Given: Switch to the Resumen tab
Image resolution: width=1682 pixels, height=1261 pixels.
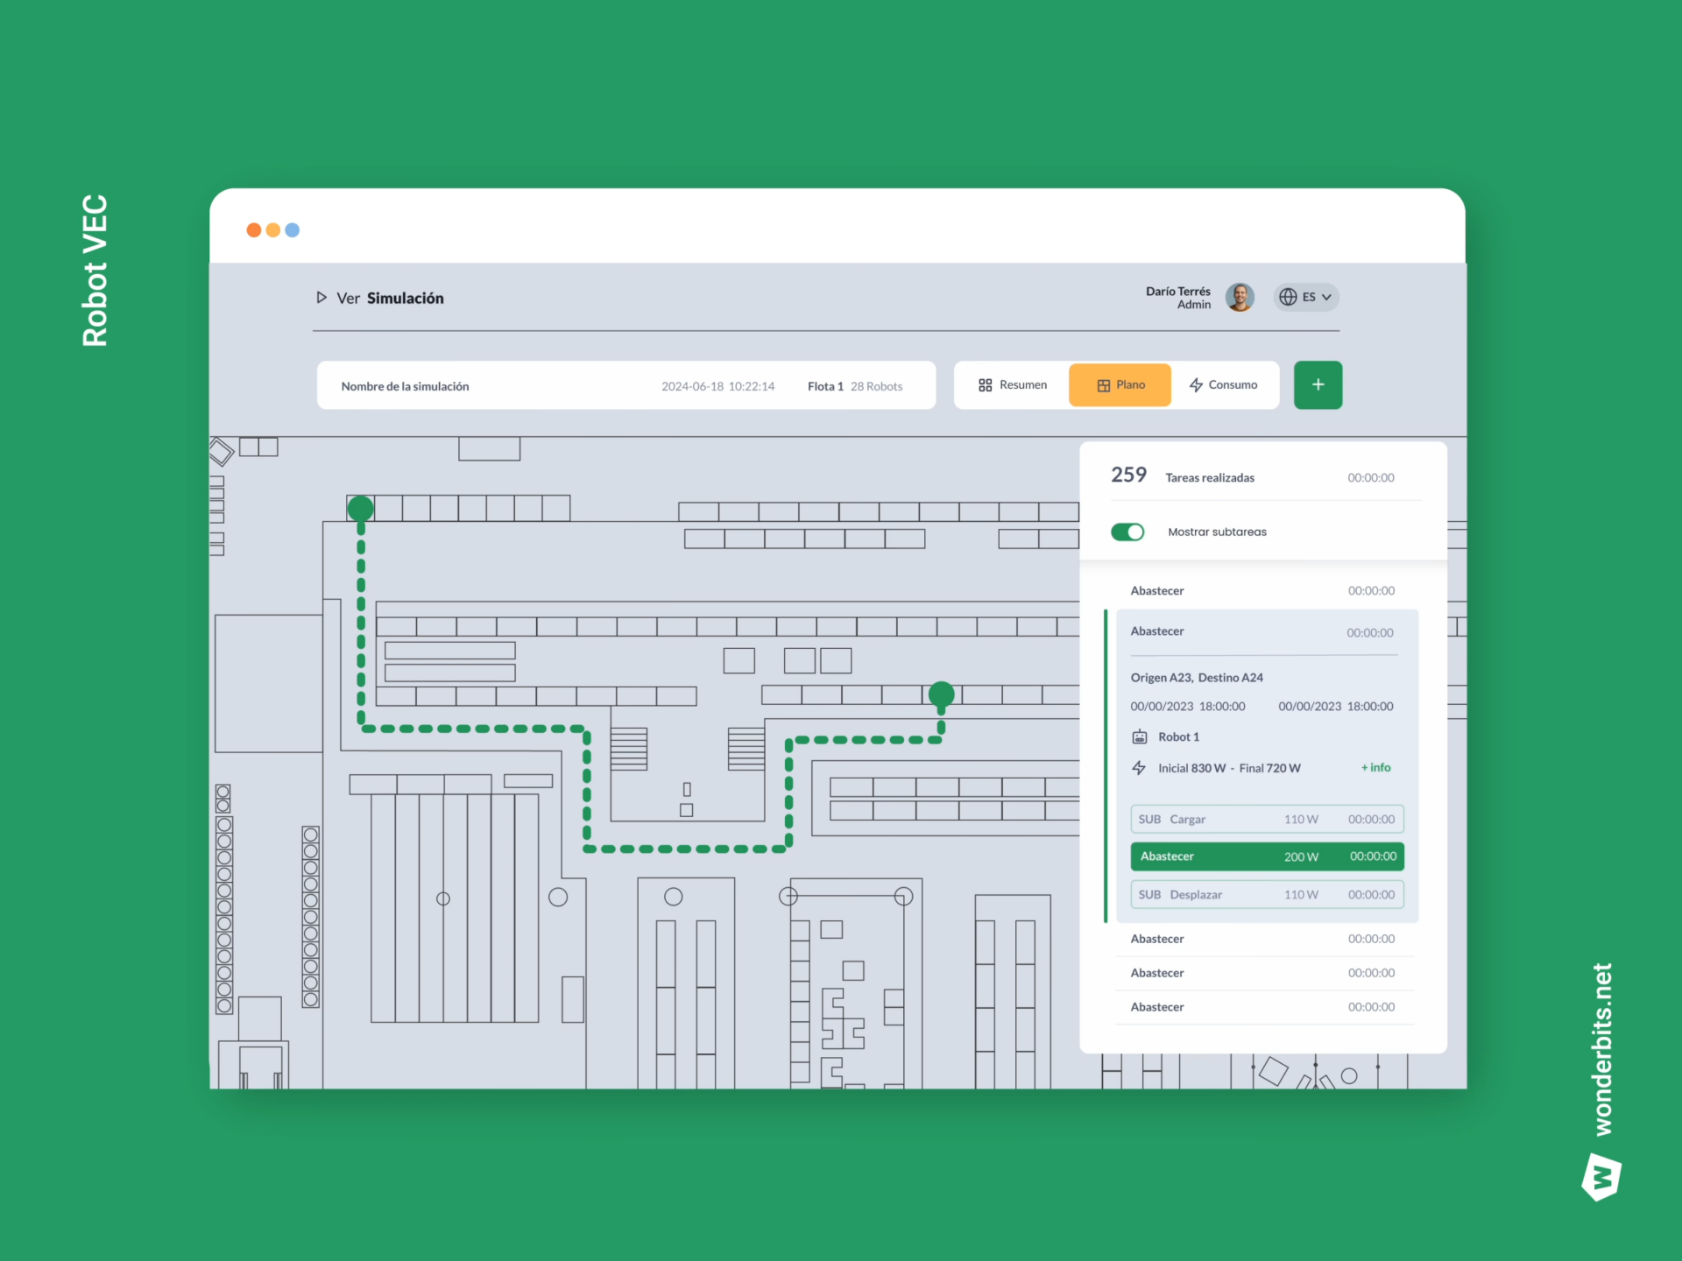Looking at the screenshot, I should coord(1012,385).
